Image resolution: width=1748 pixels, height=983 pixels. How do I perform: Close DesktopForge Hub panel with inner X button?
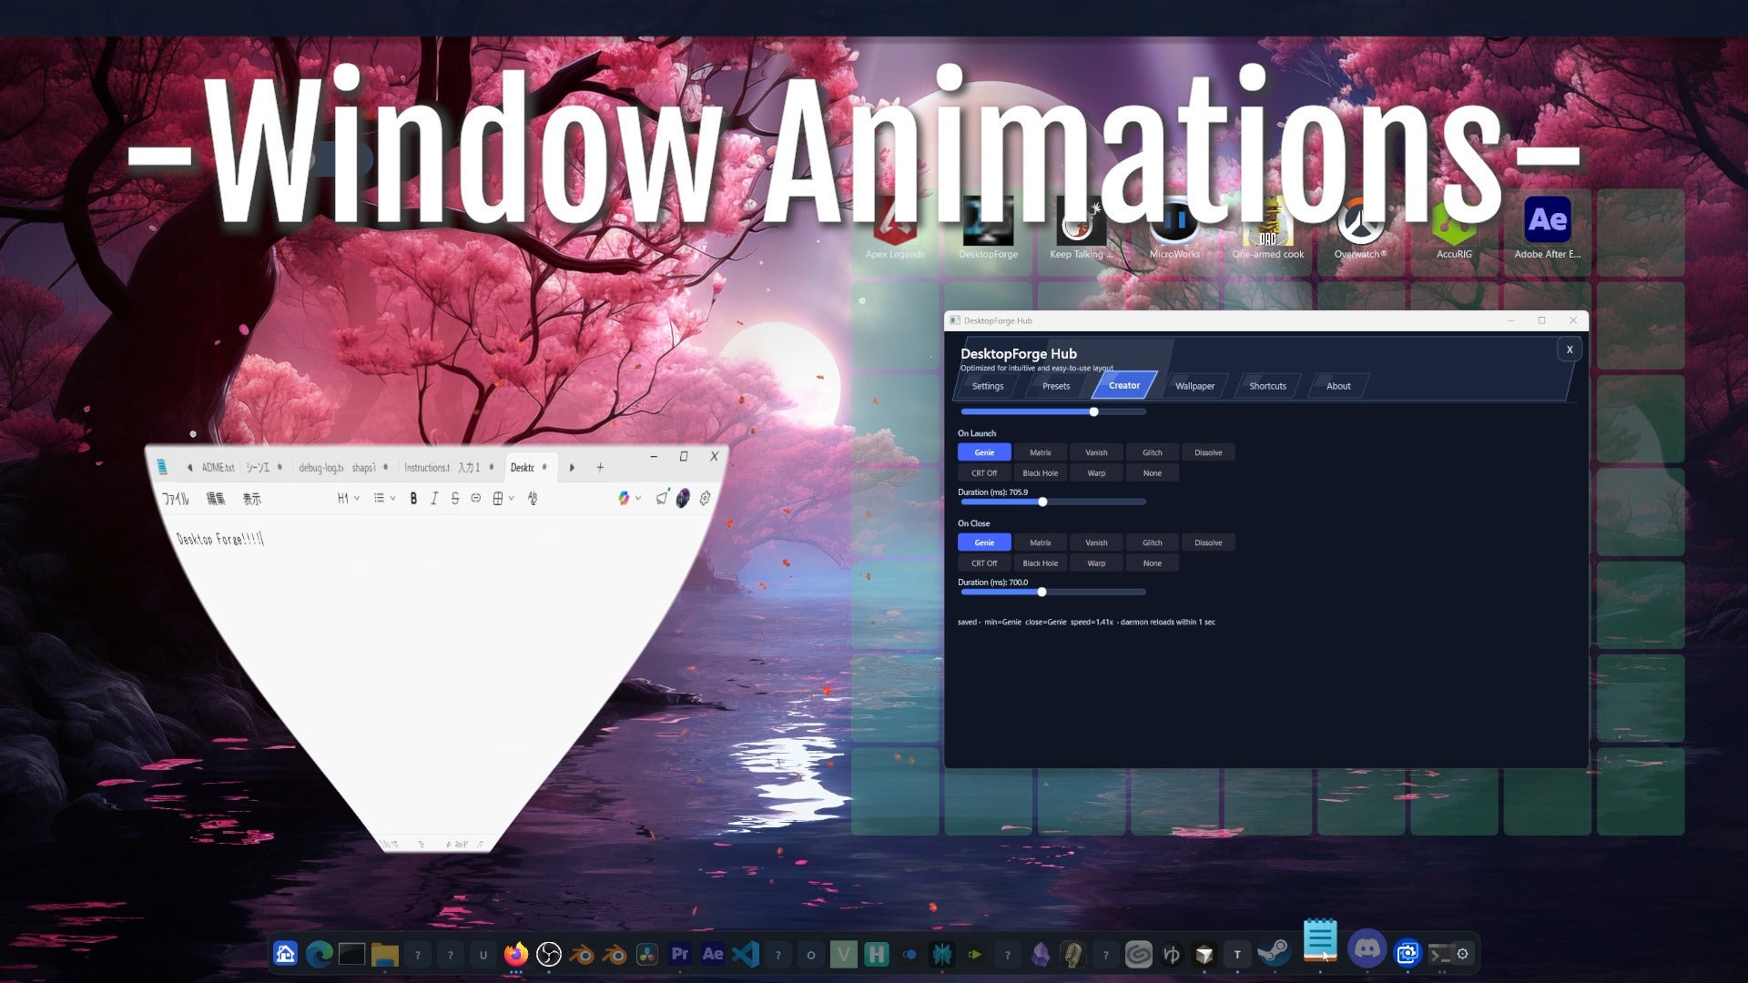(x=1570, y=350)
